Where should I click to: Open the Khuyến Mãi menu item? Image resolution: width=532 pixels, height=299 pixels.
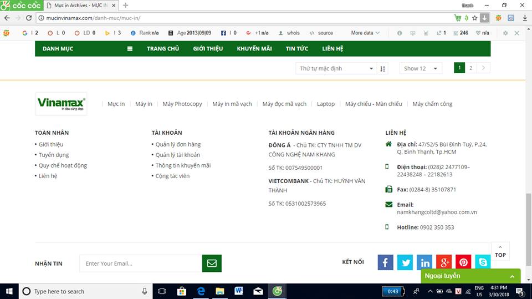pos(254,49)
